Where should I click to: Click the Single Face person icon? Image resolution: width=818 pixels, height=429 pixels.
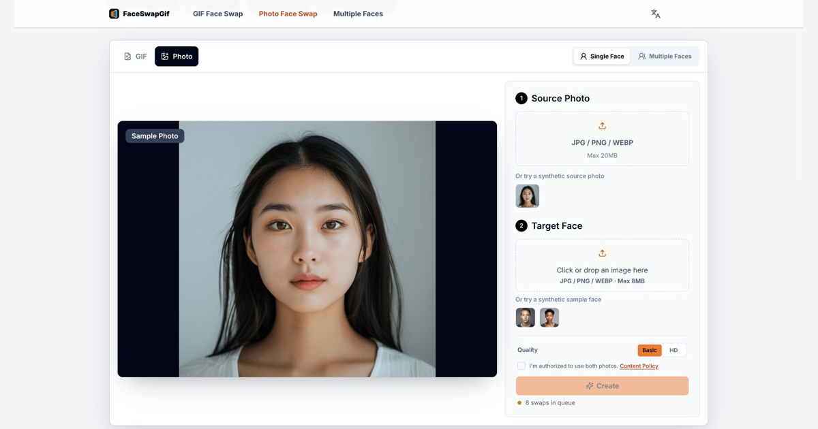click(x=584, y=57)
